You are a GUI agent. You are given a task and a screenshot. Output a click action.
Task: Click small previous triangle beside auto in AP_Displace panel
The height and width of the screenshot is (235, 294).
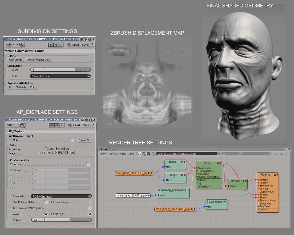point(15,125)
